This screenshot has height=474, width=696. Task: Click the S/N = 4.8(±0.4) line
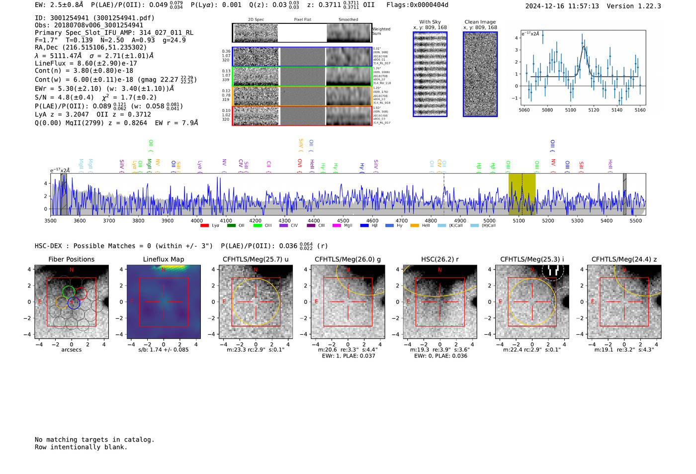tap(96, 97)
